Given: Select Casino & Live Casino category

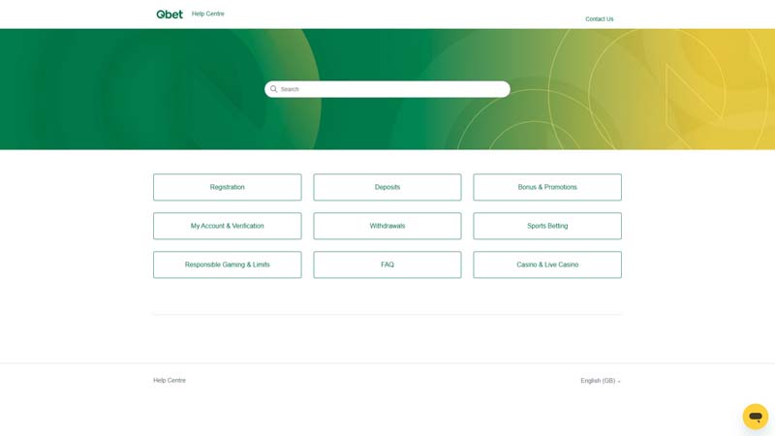Looking at the screenshot, I should (547, 265).
